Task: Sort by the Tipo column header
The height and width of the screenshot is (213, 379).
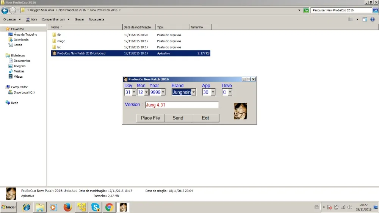Action: click(172, 27)
